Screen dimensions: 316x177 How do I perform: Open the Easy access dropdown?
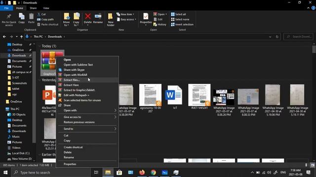(x=126, y=20)
